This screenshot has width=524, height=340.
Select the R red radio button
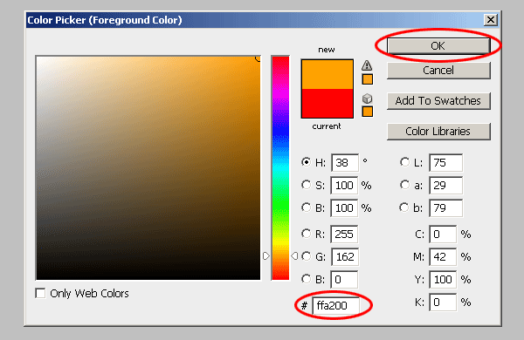click(306, 234)
